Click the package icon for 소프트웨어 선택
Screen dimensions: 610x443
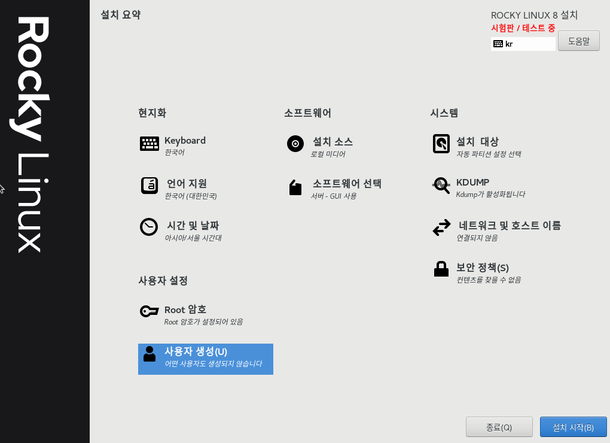(295, 187)
